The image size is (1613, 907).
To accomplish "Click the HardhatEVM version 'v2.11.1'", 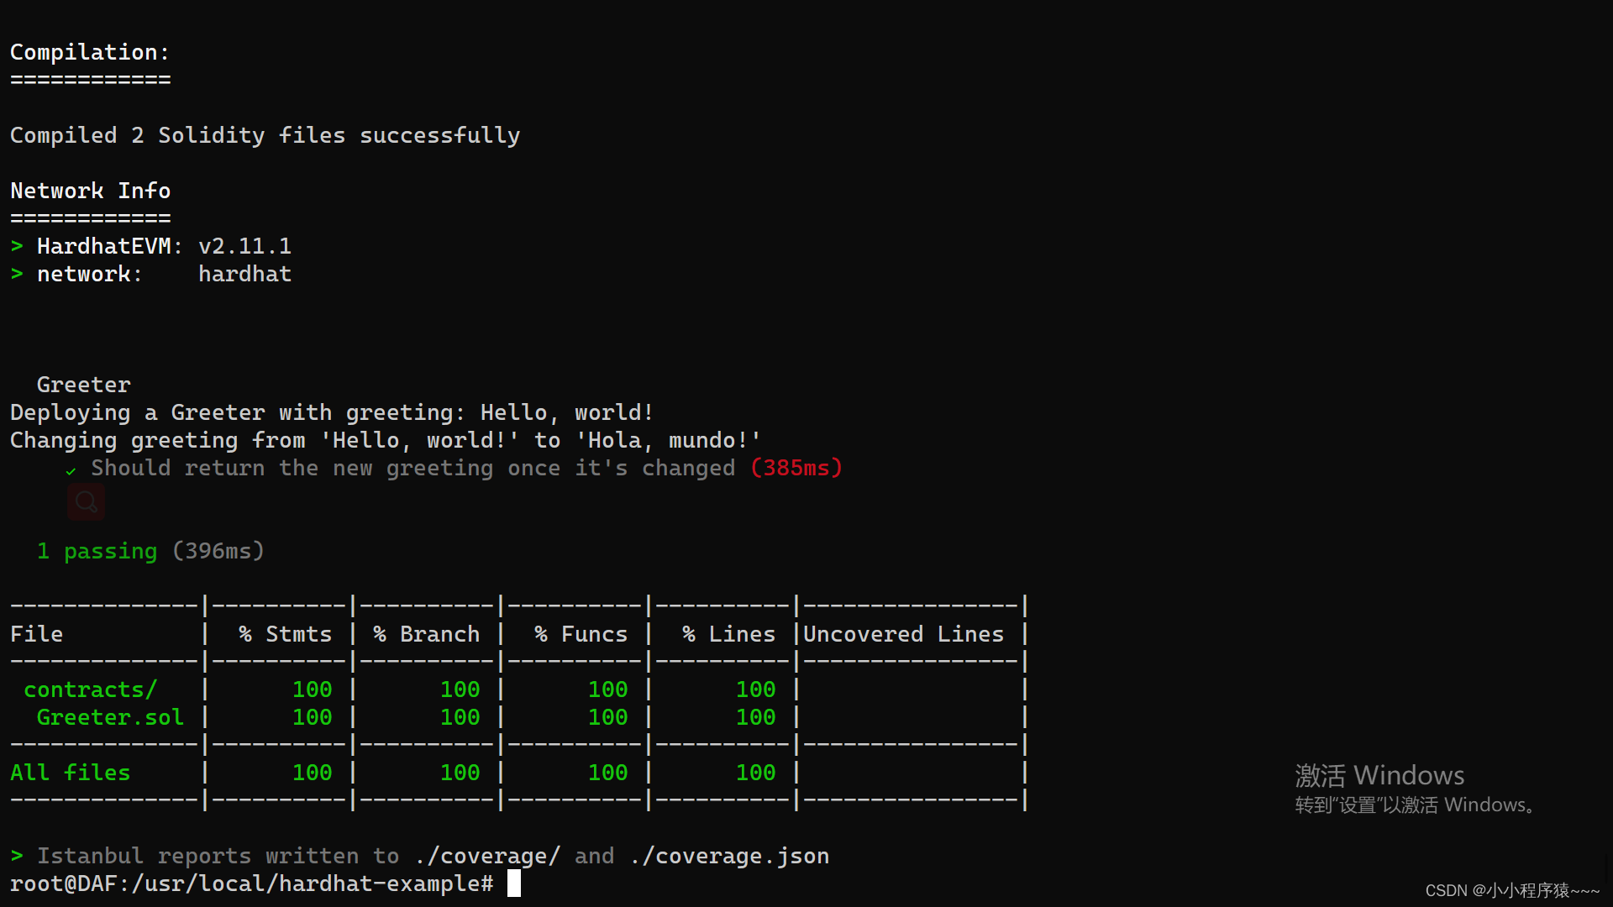I will tap(244, 246).
